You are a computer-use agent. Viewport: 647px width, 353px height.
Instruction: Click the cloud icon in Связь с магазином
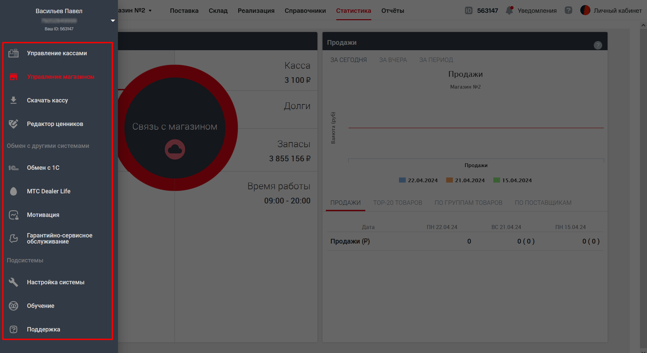click(x=175, y=149)
